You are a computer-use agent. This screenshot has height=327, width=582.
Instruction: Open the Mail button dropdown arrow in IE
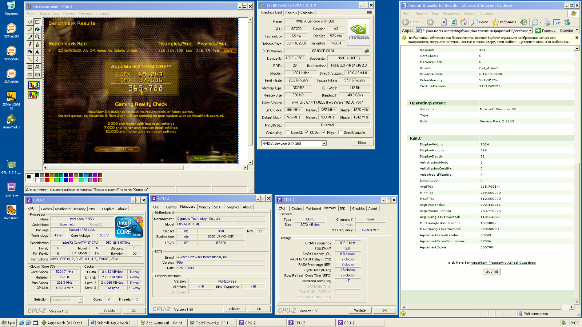click(x=540, y=22)
